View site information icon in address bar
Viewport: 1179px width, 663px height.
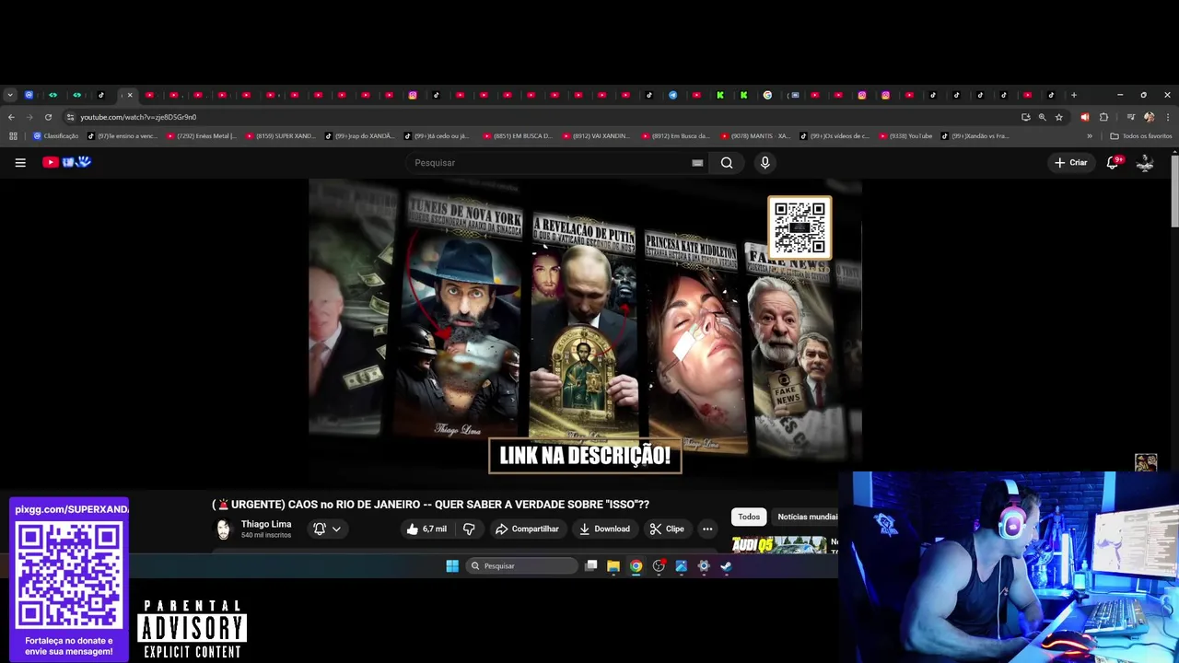click(70, 117)
